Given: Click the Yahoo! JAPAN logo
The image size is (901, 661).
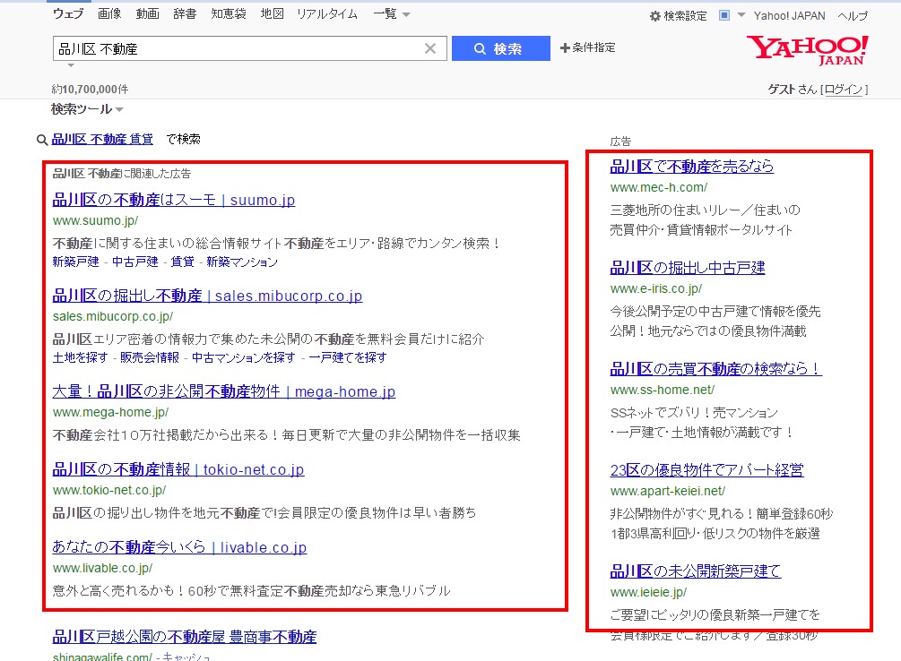Looking at the screenshot, I should point(808,50).
